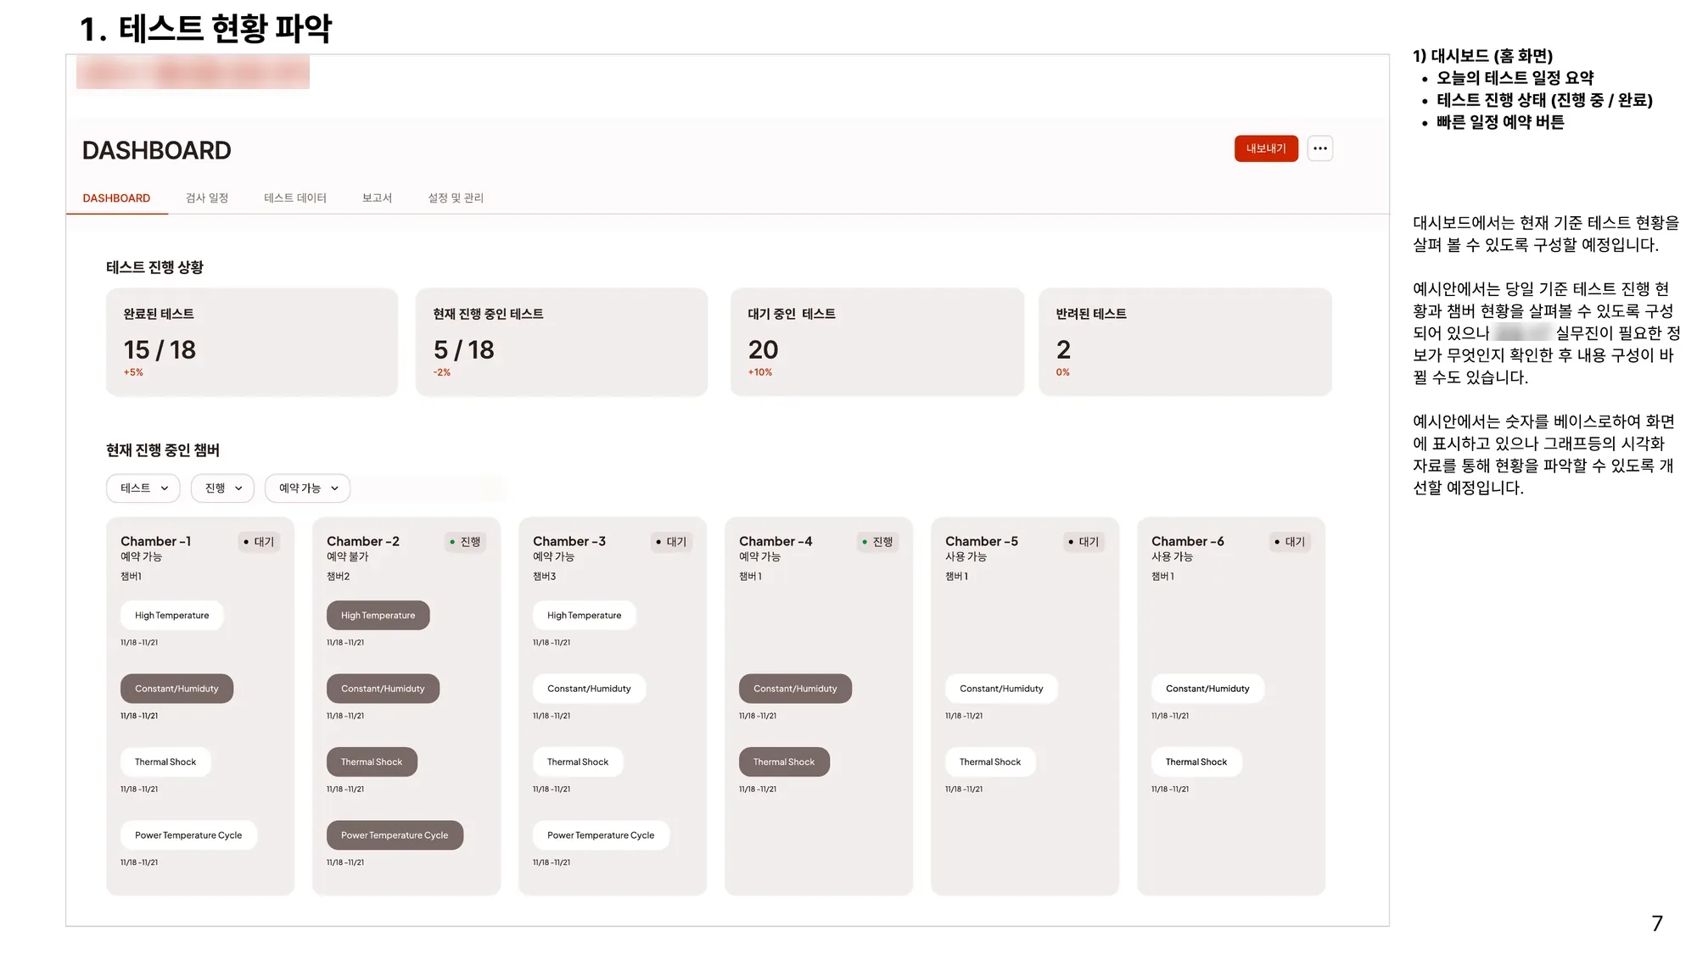
Task: Click Chamber -2 진행 status badge
Action: (465, 542)
